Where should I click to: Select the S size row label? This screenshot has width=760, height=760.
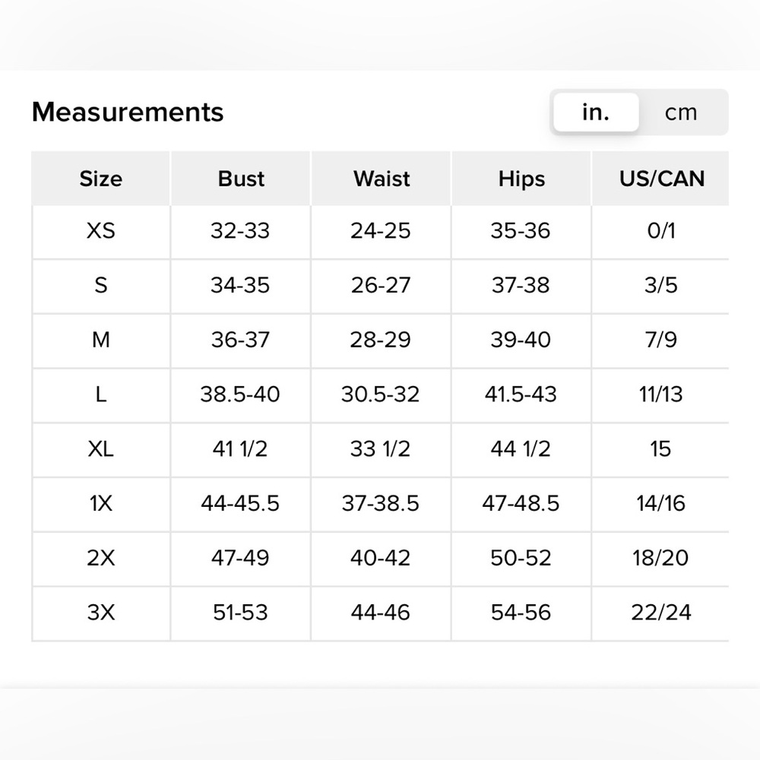click(101, 285)
